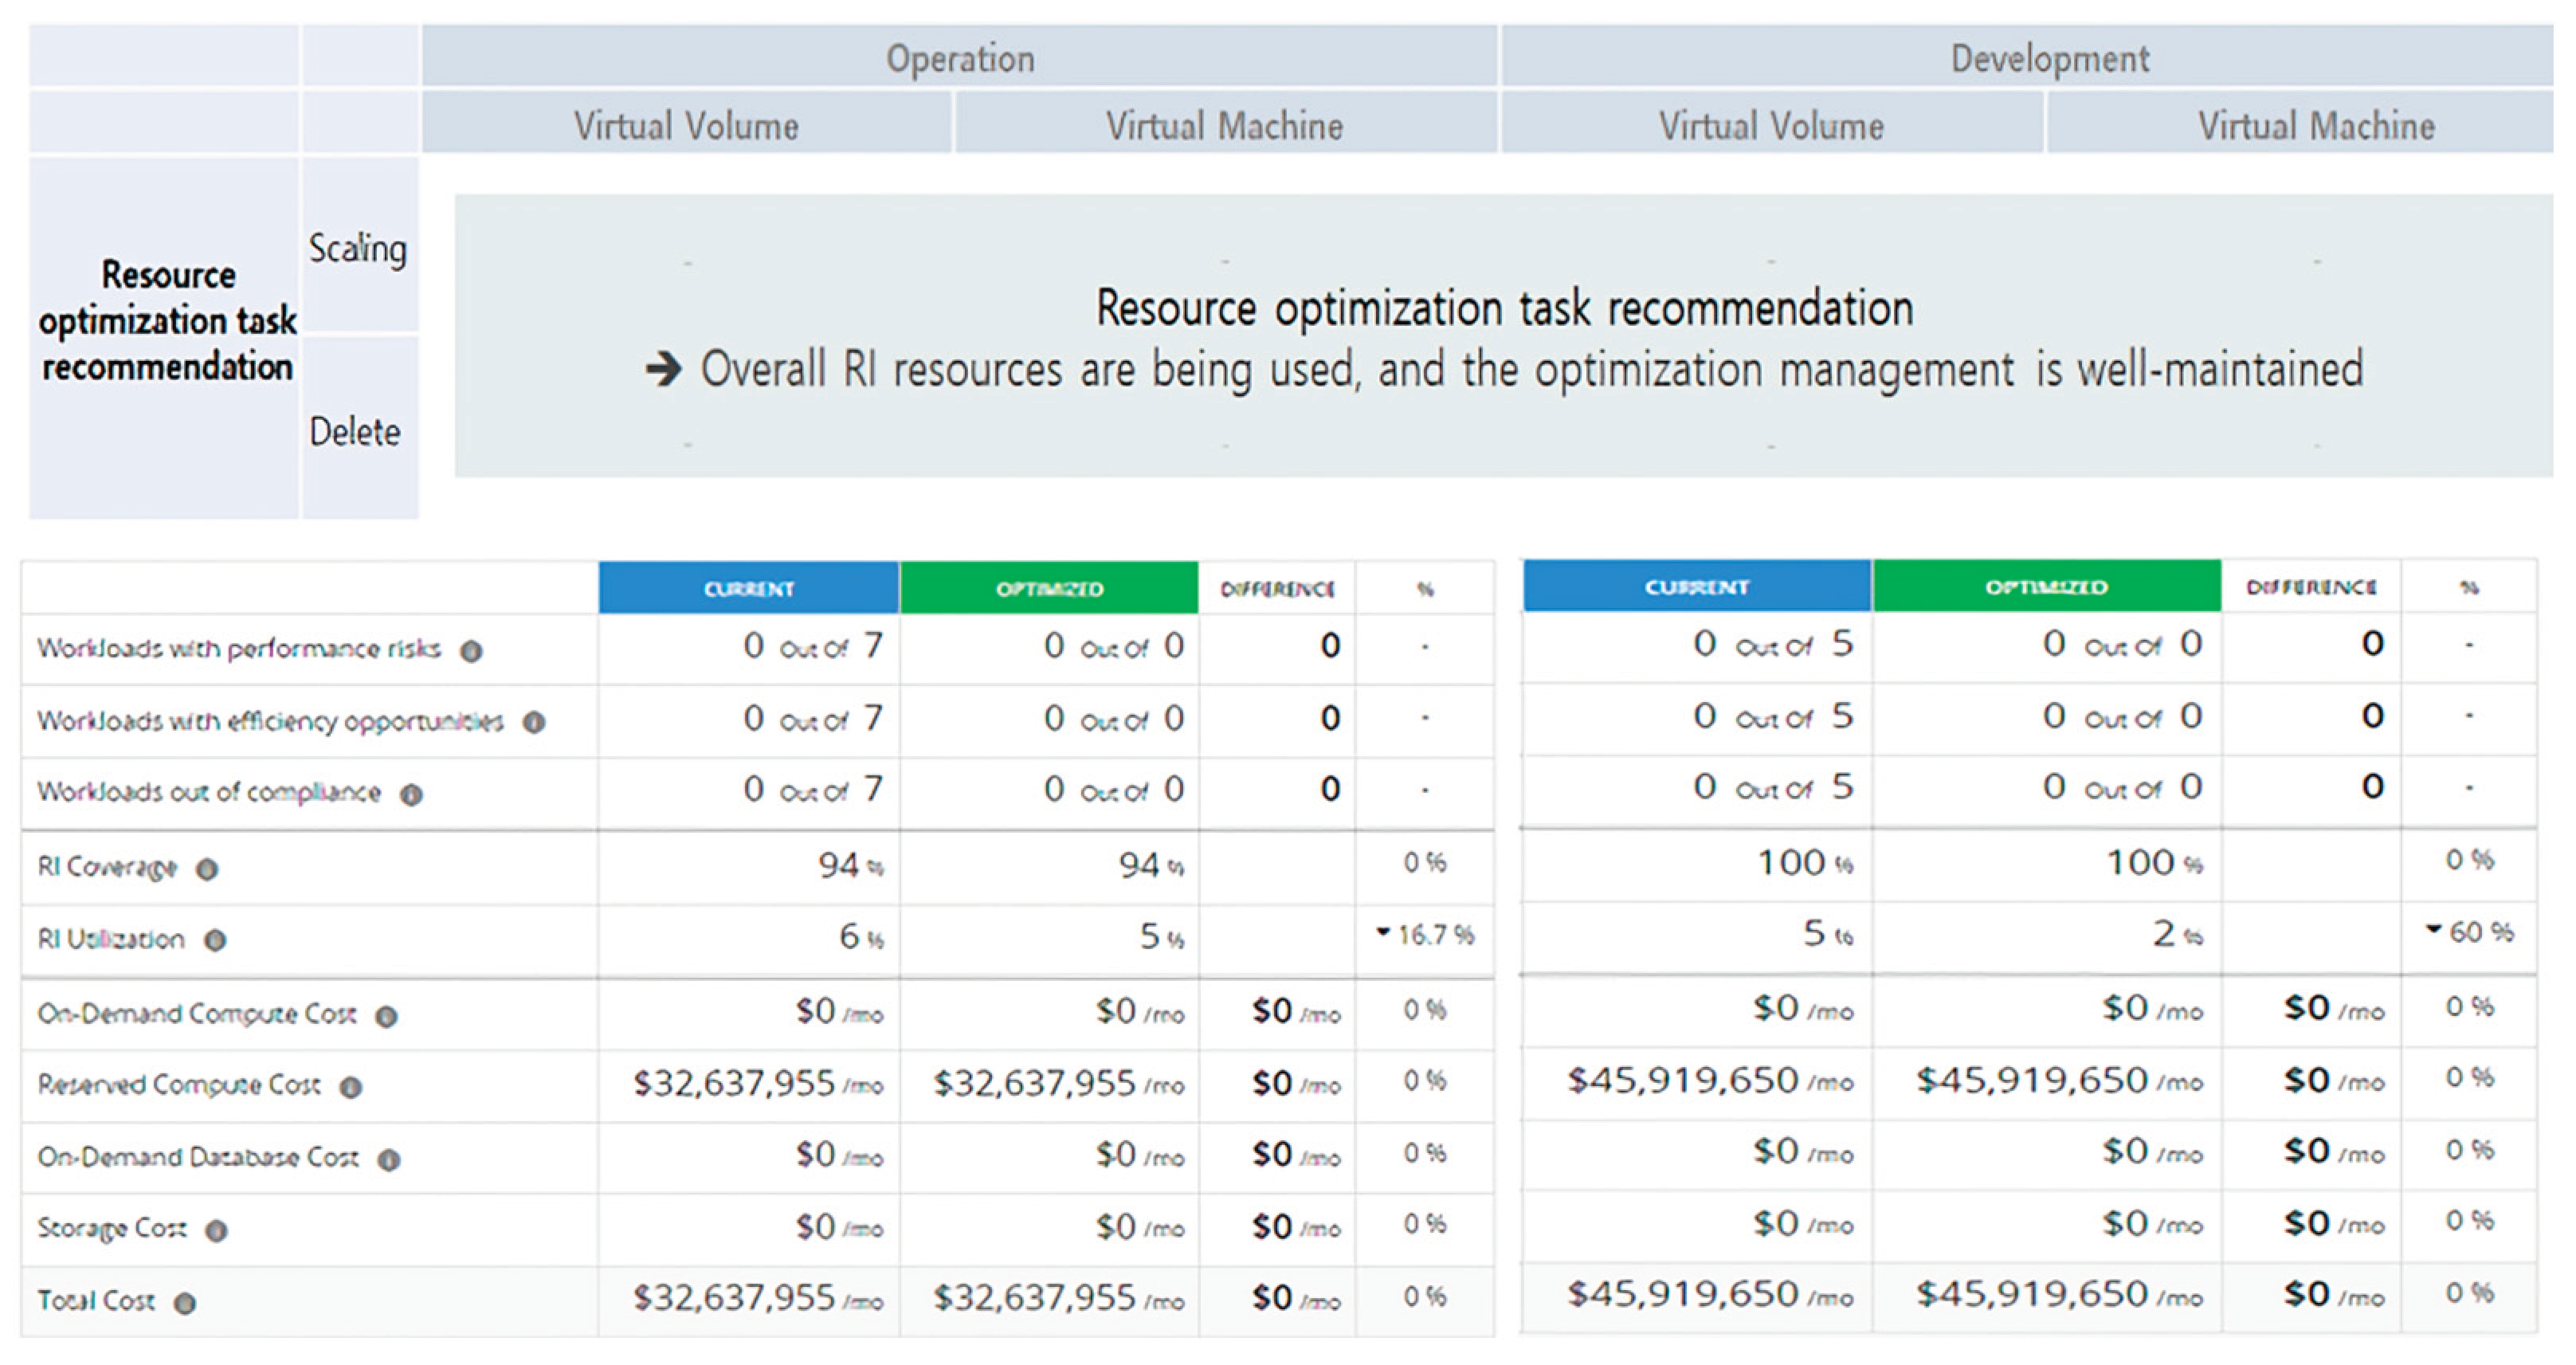Open the RI Coverage info icon

click(207, 869)
